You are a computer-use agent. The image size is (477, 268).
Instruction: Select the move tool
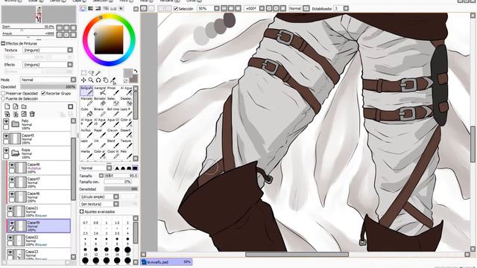83,80
